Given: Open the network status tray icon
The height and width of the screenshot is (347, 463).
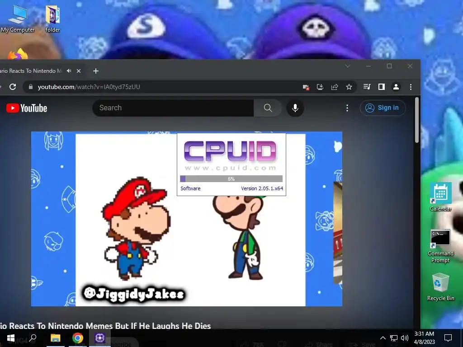Looking at the screenshot, I should click(x=394, y=338).
